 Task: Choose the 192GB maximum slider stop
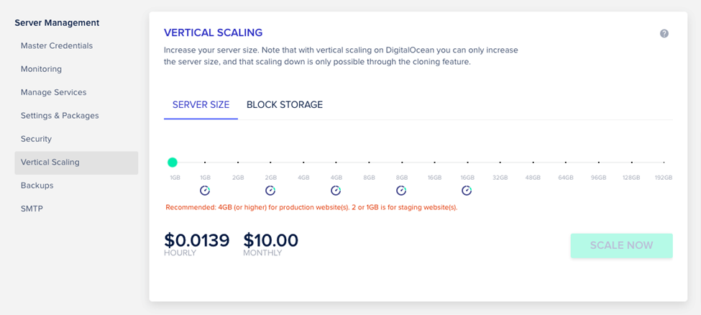click(x=664, y=163)
